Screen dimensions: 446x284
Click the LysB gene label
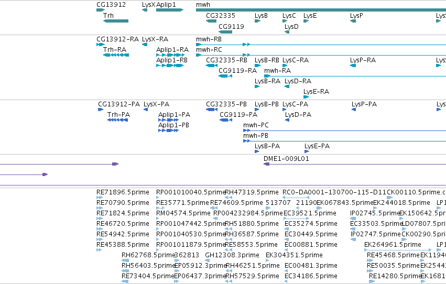coord(261,16)
